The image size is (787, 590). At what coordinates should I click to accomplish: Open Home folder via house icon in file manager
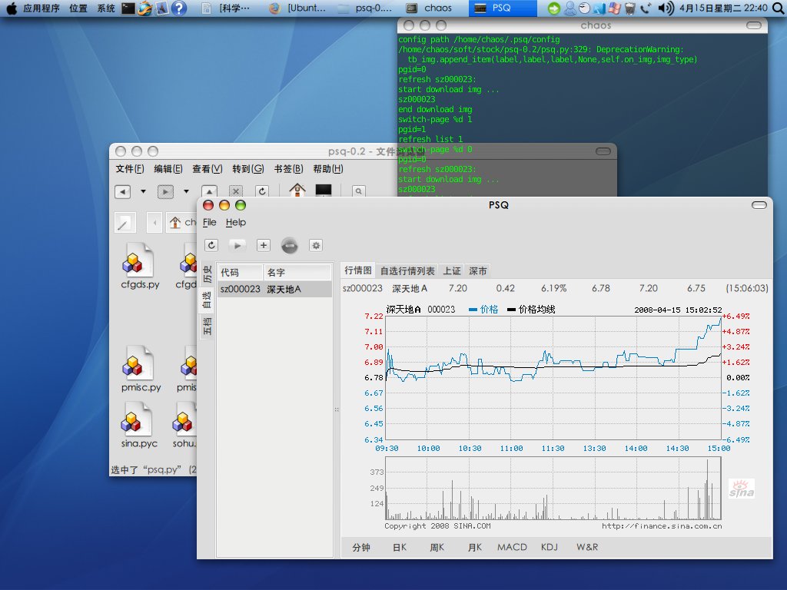[x=297, y=190]
